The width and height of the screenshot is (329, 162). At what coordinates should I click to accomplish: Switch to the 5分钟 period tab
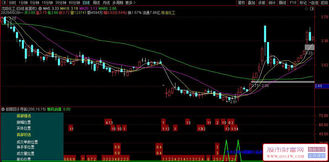pos(34,3)
